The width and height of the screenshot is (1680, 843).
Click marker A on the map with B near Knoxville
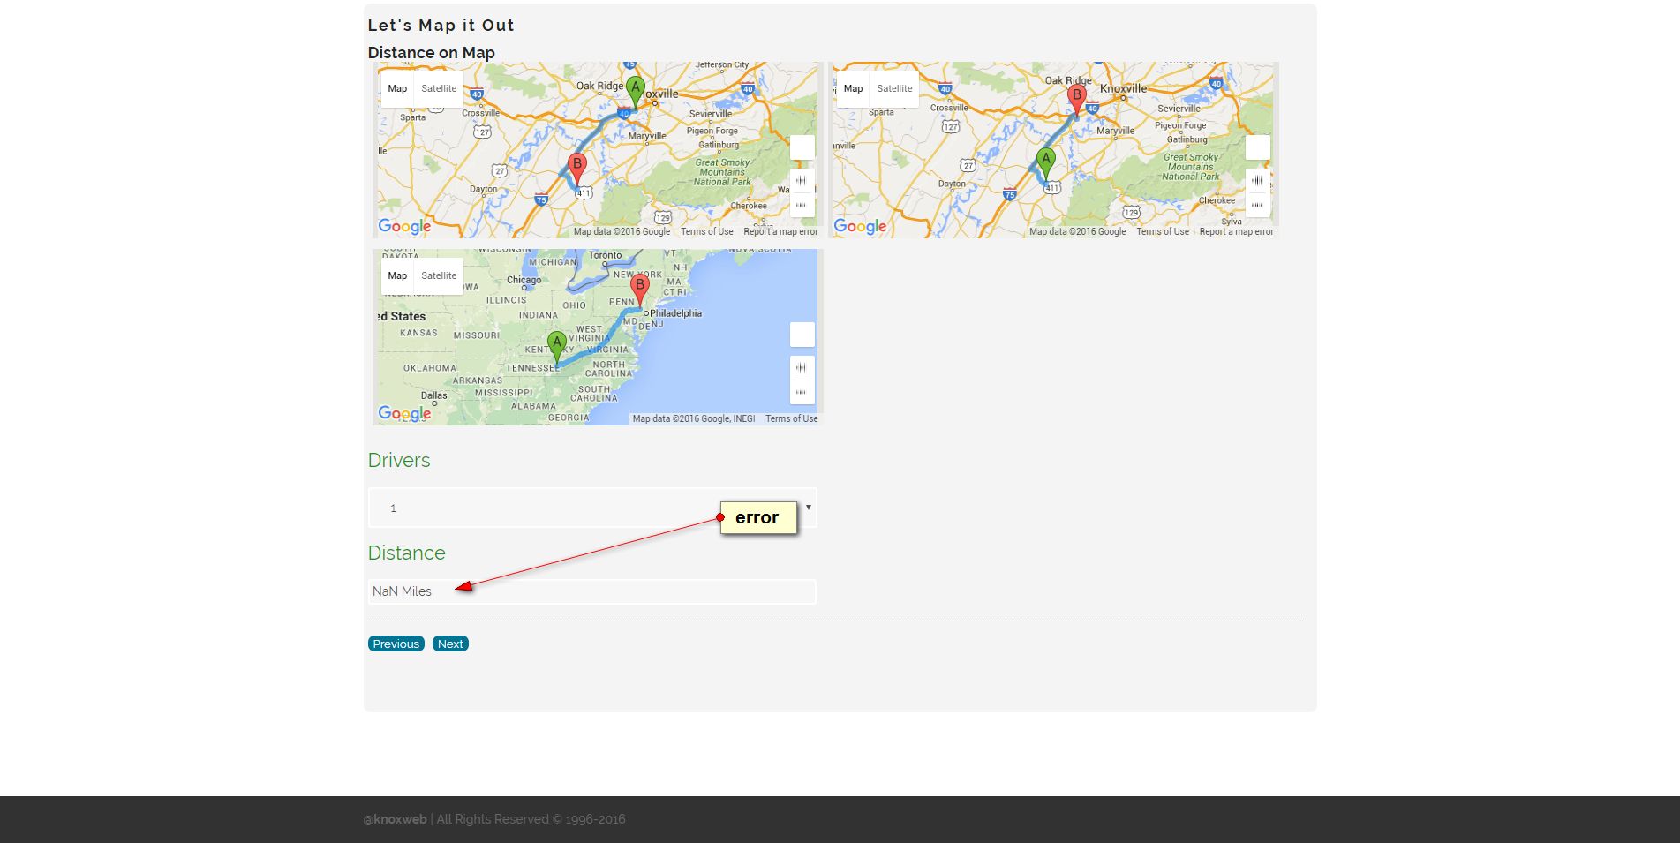[1046, 165]
